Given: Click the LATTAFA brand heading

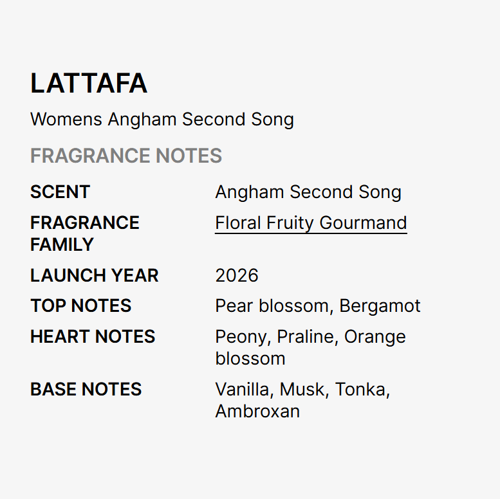Looking at the screenshot, I should click(x=89, y=83).
